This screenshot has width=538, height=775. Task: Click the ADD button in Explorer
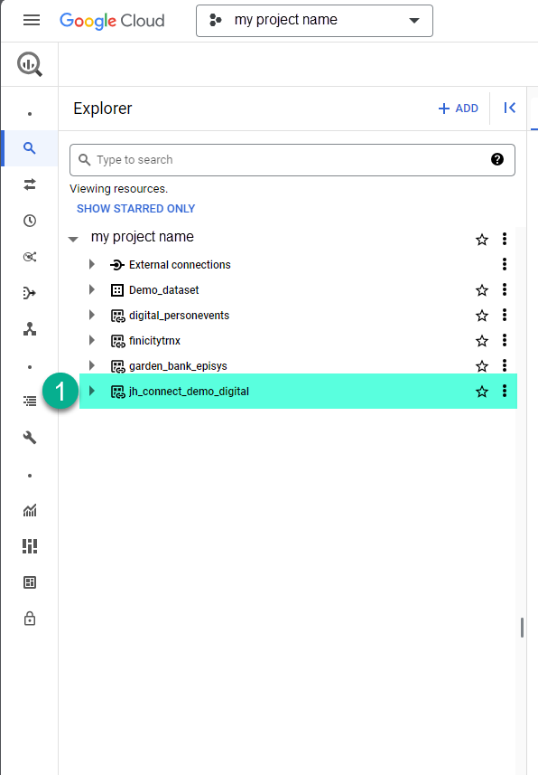click(459, 109)
